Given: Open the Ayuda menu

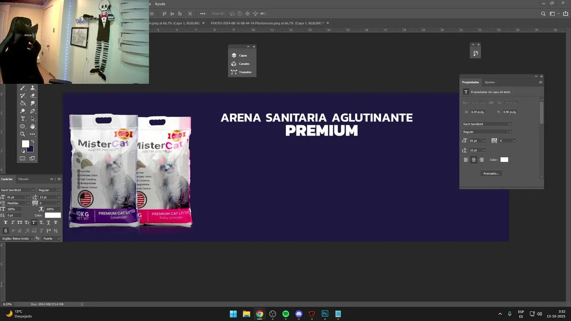Looking at the screenshot, I should pos(160,4).
